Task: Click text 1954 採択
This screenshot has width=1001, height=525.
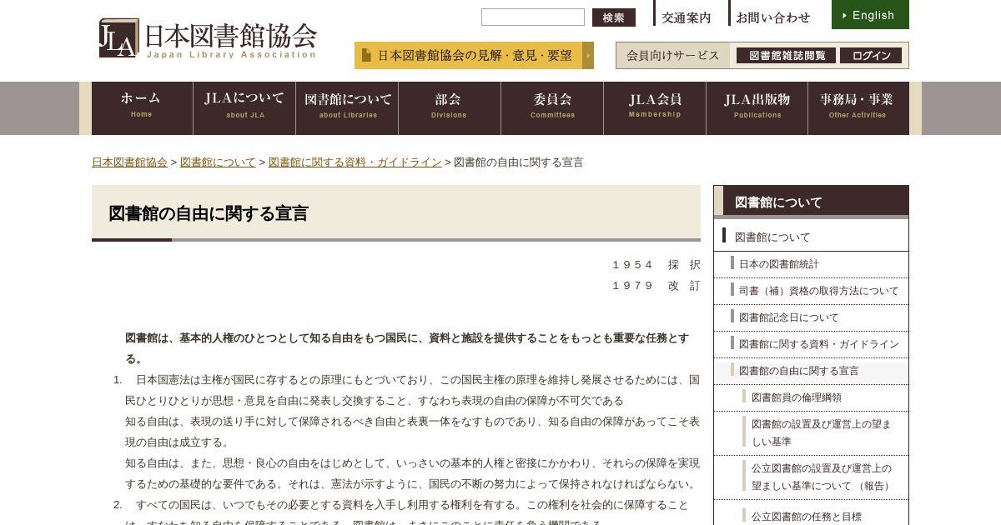Action: click(656, 265)
